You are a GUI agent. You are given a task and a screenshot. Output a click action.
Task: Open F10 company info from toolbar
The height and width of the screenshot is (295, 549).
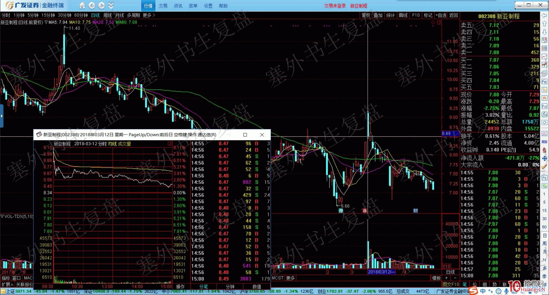(x=416, y=15)
